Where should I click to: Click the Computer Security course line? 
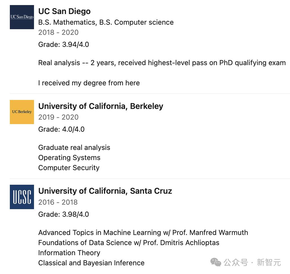[x=69, y=168]
